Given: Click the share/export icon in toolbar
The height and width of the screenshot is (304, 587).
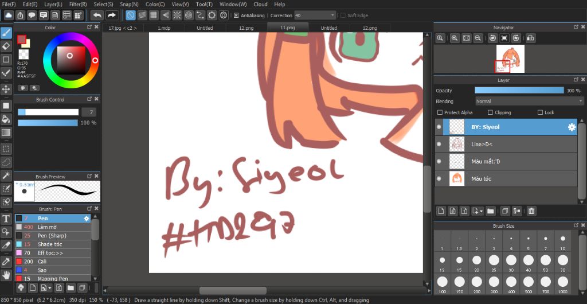Looking at the screenshot, I should coord(20,15).
